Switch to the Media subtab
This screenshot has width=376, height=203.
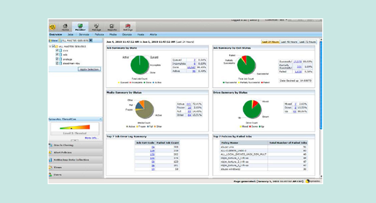point(113,34)
